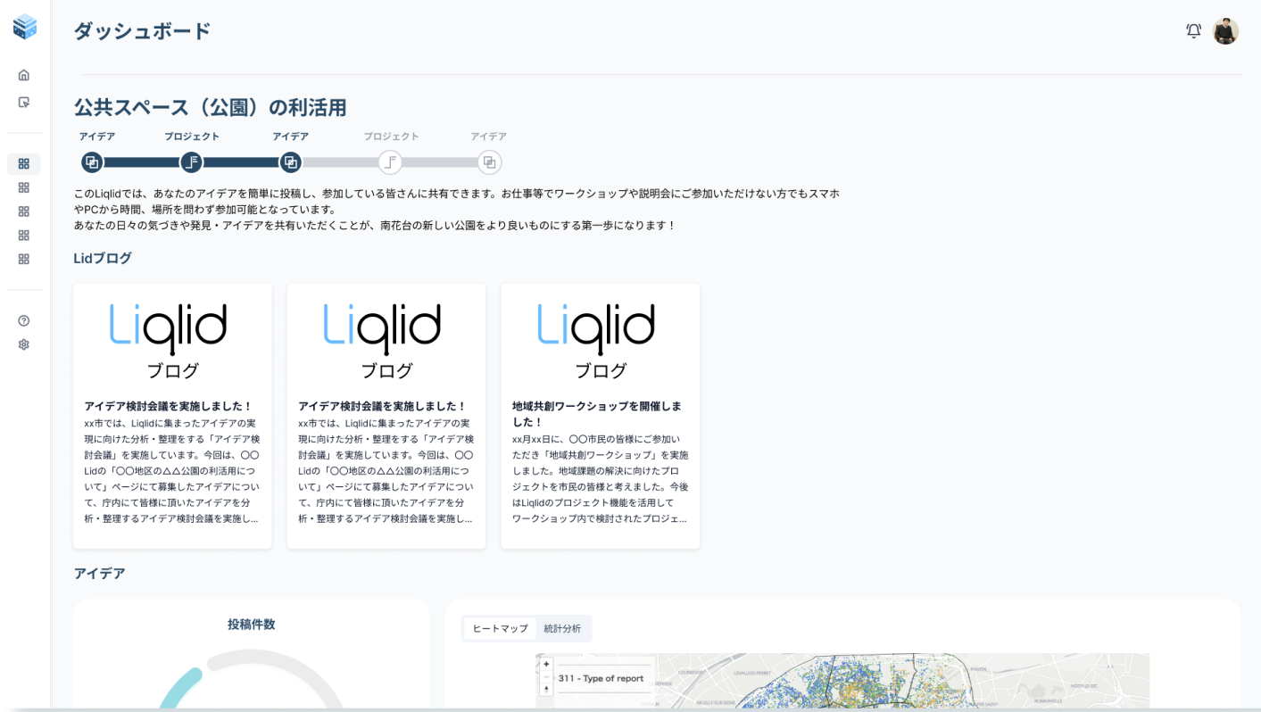
Task: Click the Lidブログ section heading
Action: 103,259
